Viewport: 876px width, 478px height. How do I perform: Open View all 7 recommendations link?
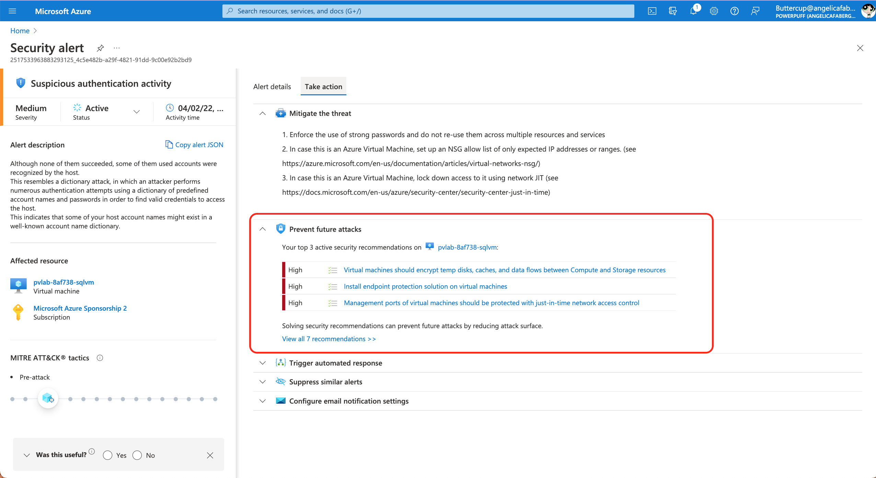(x=328, y=339)
